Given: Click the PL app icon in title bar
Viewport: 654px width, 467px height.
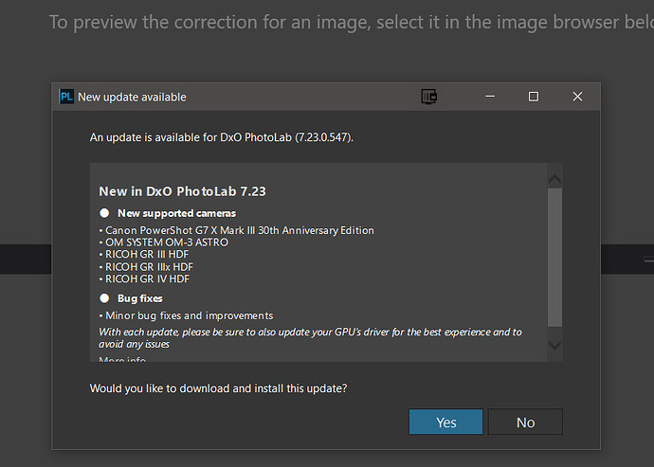Looking at the screenshot, I should (66, 97).
